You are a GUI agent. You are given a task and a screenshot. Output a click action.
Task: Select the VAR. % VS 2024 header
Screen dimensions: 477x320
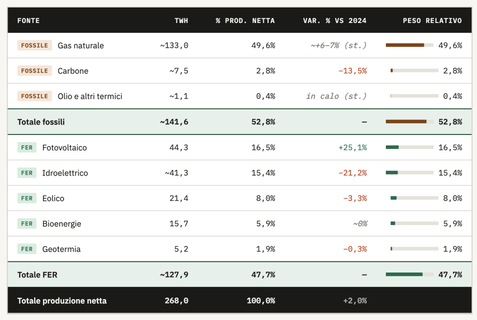[x=334, y=20]
